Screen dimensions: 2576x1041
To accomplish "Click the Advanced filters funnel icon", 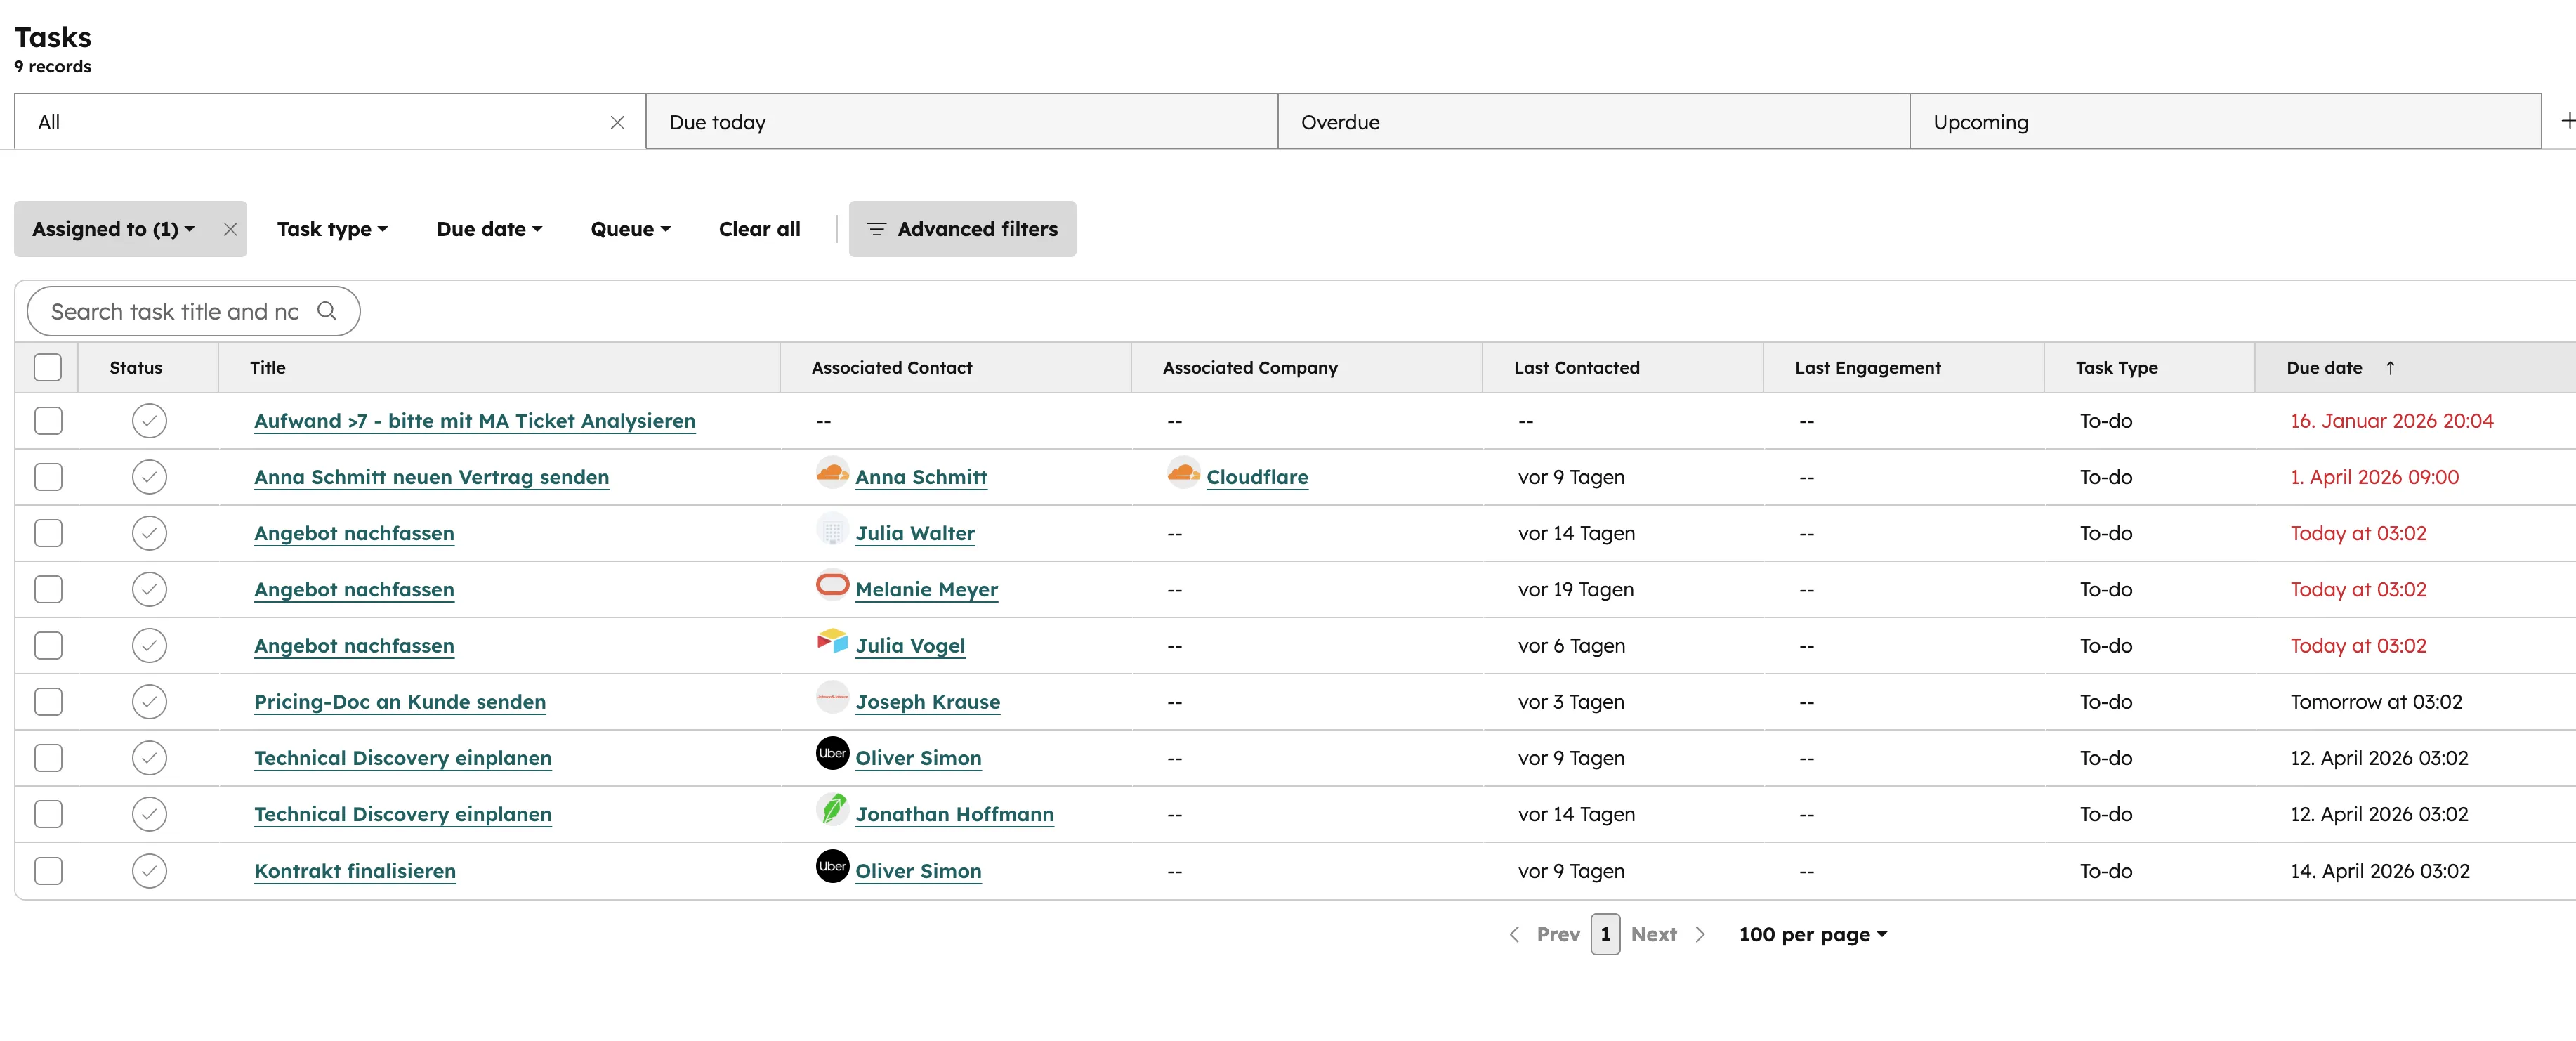I will coord(877,228).
